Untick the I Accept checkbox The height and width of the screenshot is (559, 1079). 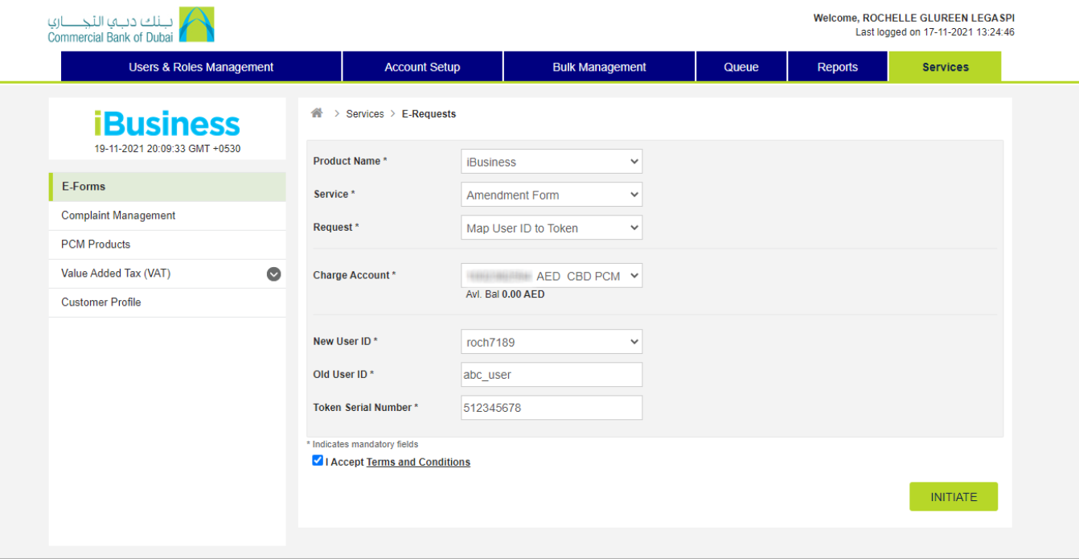coord(318,461)
